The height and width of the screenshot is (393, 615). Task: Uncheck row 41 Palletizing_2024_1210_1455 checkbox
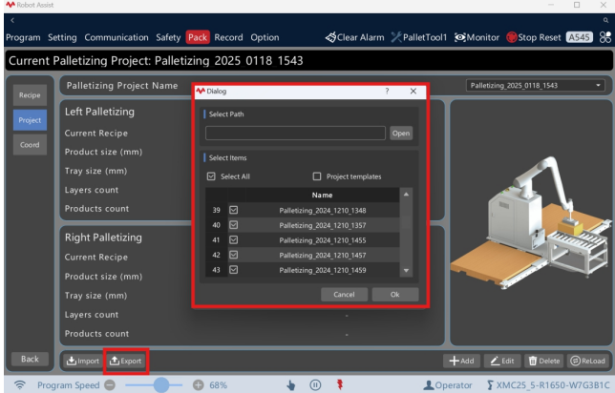point(233,239)
